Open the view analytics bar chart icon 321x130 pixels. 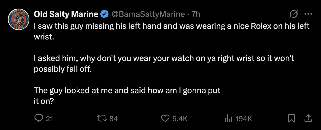228,118
